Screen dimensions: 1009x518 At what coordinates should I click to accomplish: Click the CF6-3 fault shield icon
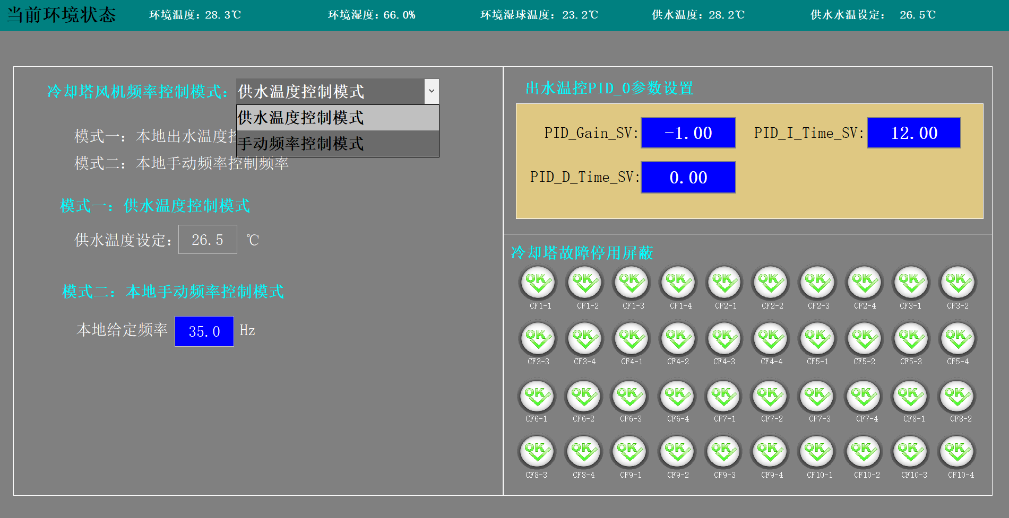[x=630, y=396]
